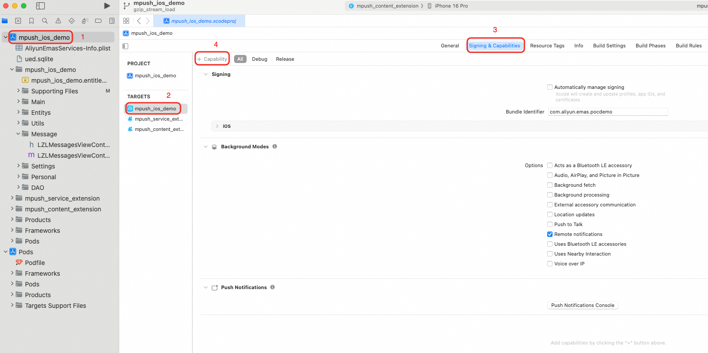The height and width of the screenshot is (353, 708).
Task: Open the source control navigator
Action: (x=18, y=21)
